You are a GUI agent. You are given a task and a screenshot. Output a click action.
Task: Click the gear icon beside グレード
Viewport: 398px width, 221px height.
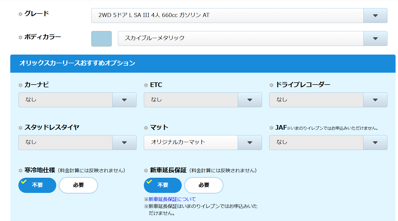[x=20, y=14]
